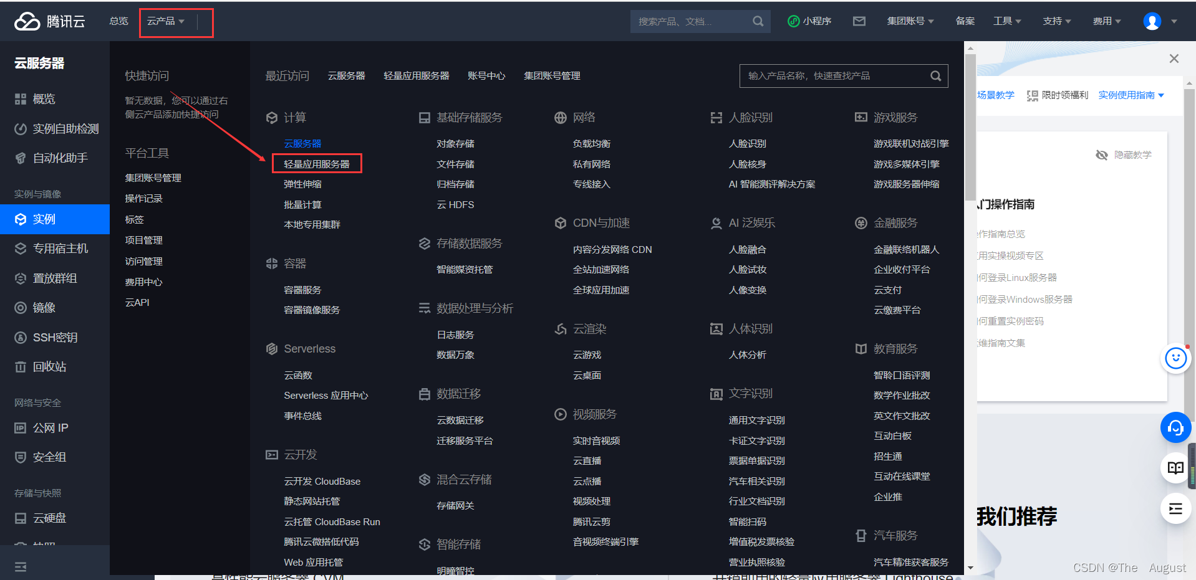Open 云函数 under Serverless
This screenshot has height=580, width=1196.
[298, 376]
